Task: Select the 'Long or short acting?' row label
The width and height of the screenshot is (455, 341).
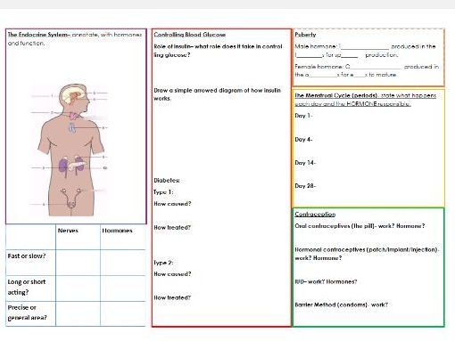Action: pos(27,287)
